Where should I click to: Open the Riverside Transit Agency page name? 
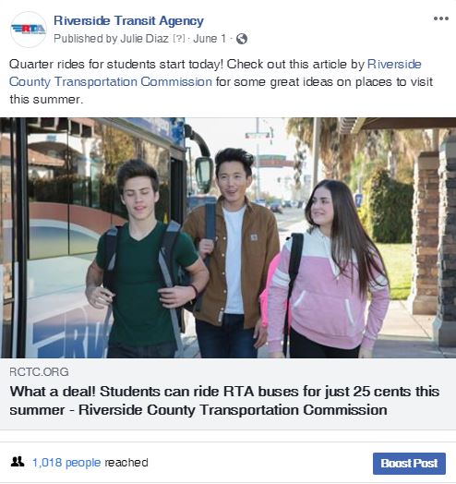pos(128,20)
